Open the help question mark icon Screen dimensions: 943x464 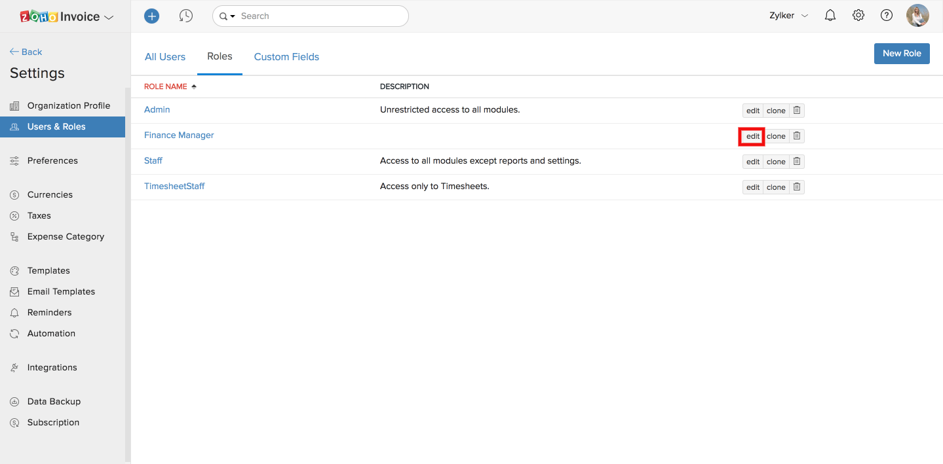[x=887, y=16]
